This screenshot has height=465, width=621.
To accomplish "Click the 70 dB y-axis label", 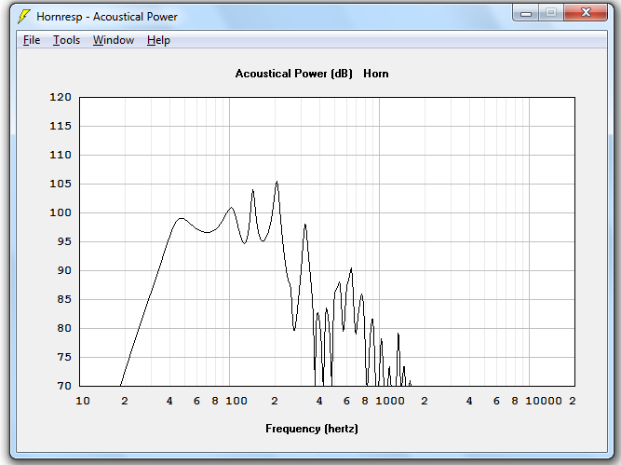I will [x=64, y=386].
